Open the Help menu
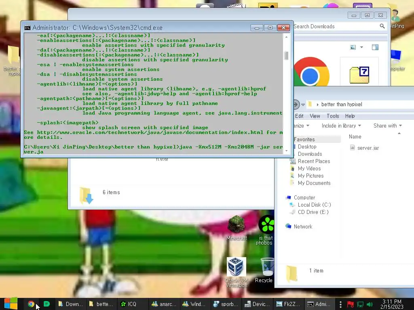The height and width of the screenshot is (310, 414). (x=350, y=116)
